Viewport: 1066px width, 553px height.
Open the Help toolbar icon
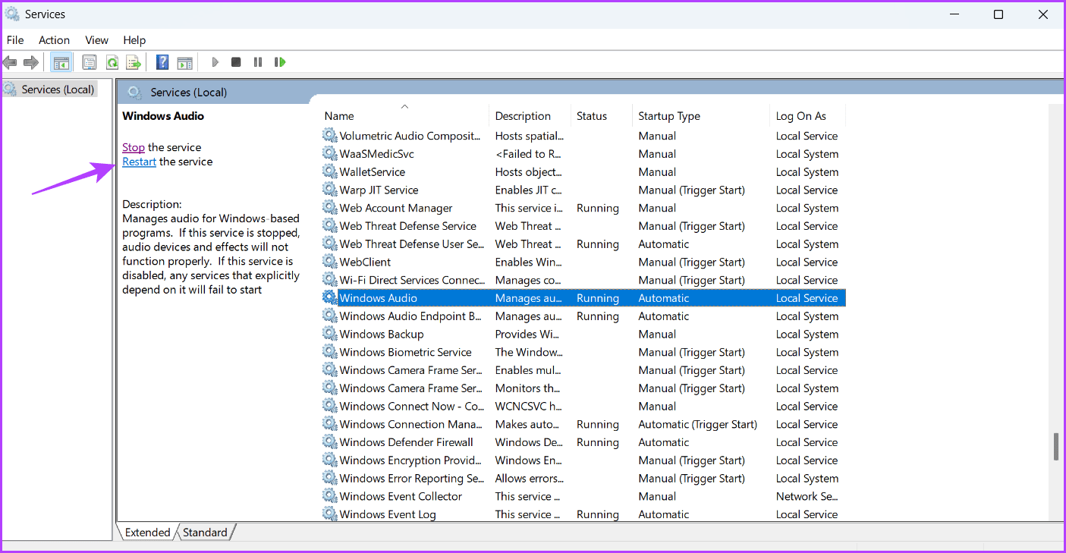pos(162,62)
